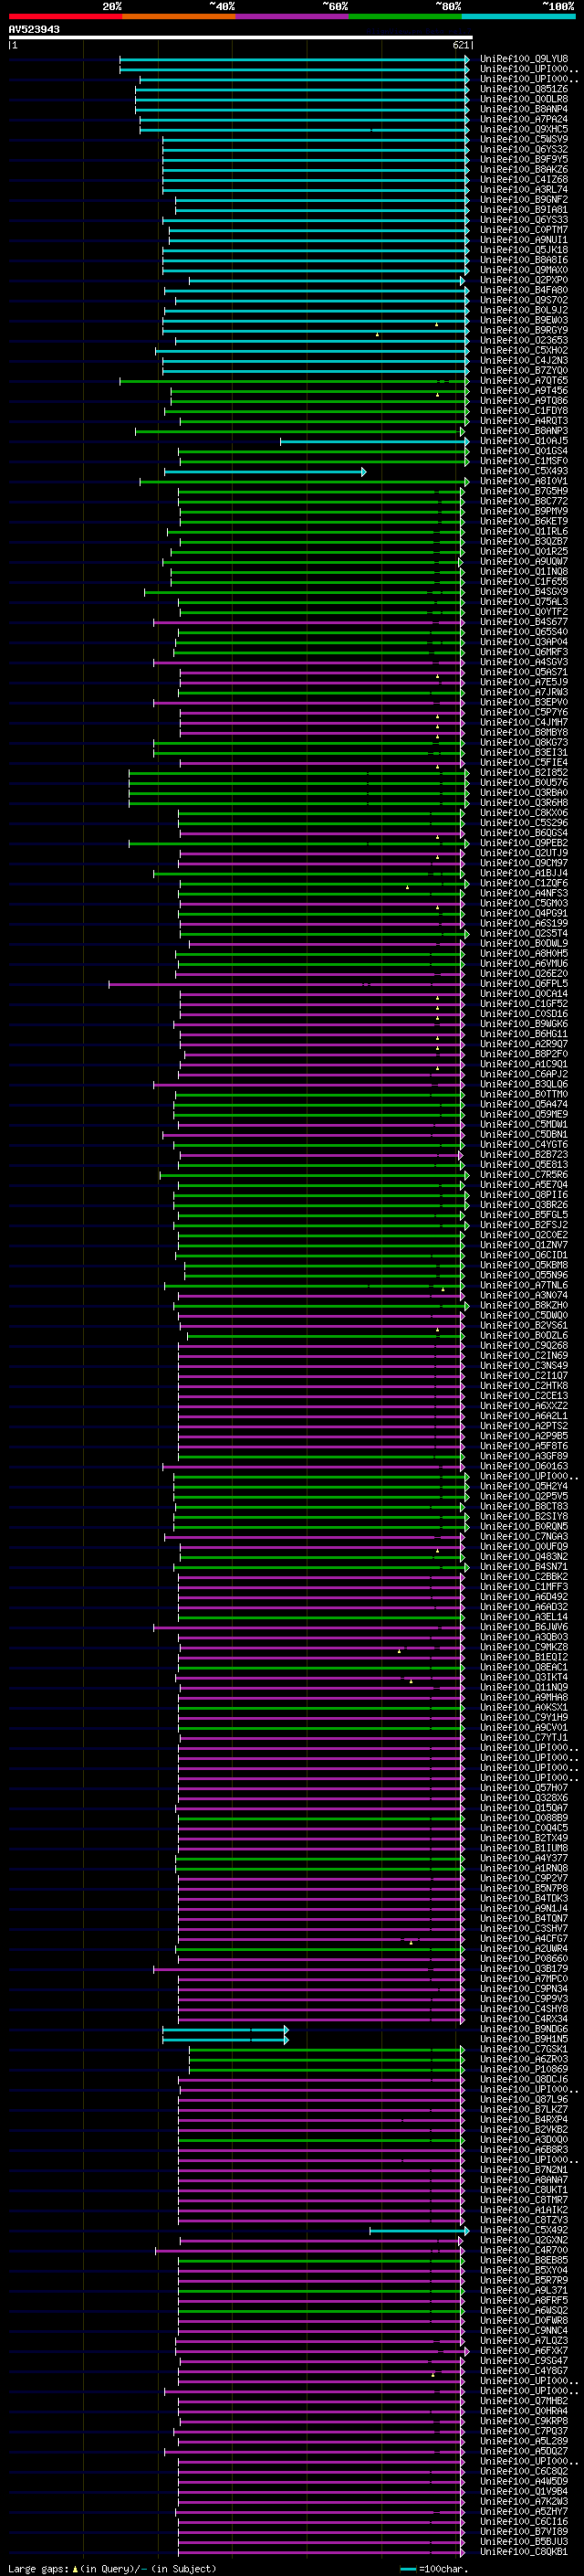Screen dimensions: 584x2576
Task: Click the UniRef100_A4SGV3 label
Action: click(523, 662)
